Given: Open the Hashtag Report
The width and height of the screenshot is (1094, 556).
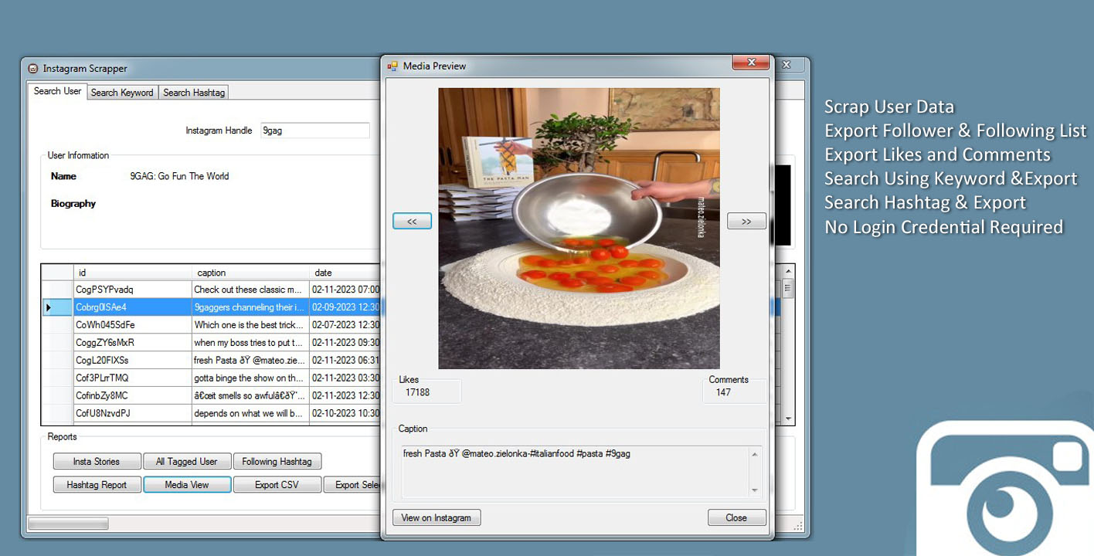Looking at the screenshot, I should pos(97,485).
